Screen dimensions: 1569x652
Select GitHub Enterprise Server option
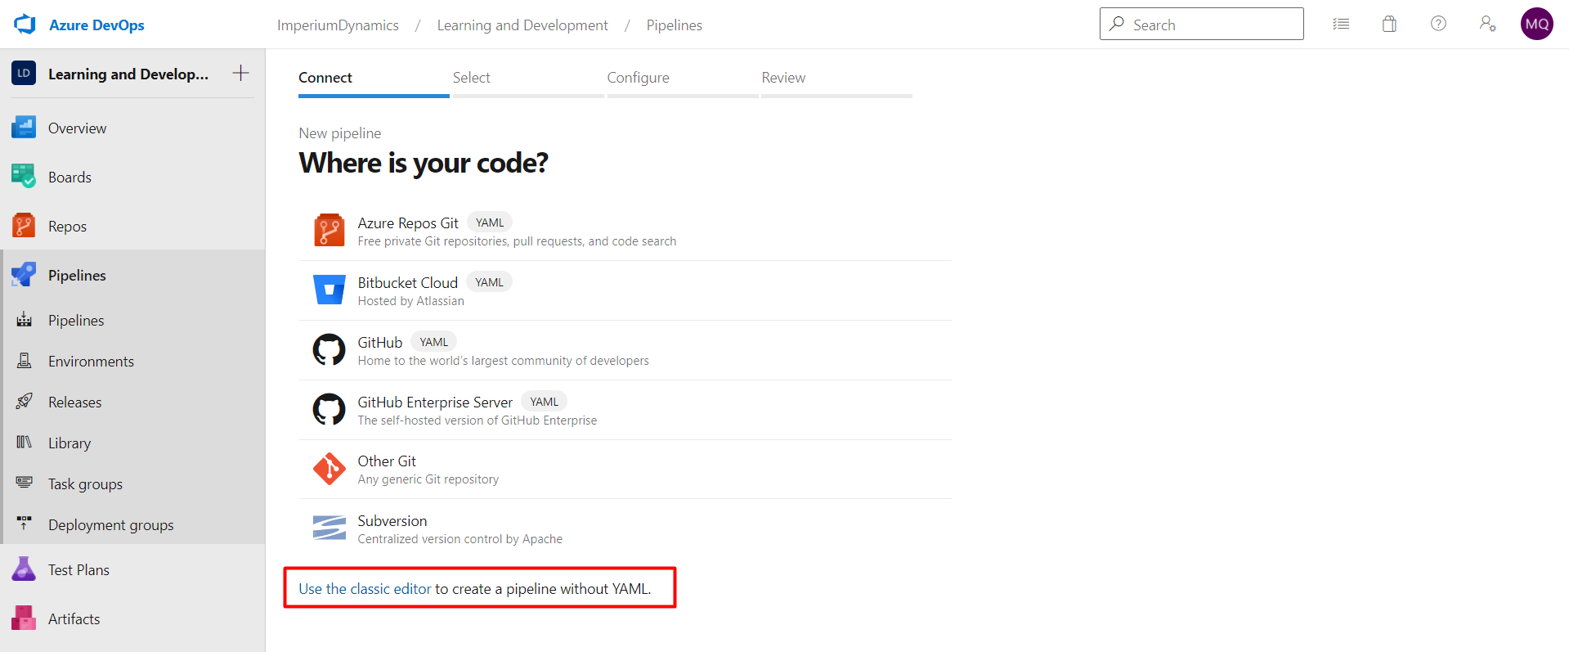pyautogui.click(x=435, y=402)
